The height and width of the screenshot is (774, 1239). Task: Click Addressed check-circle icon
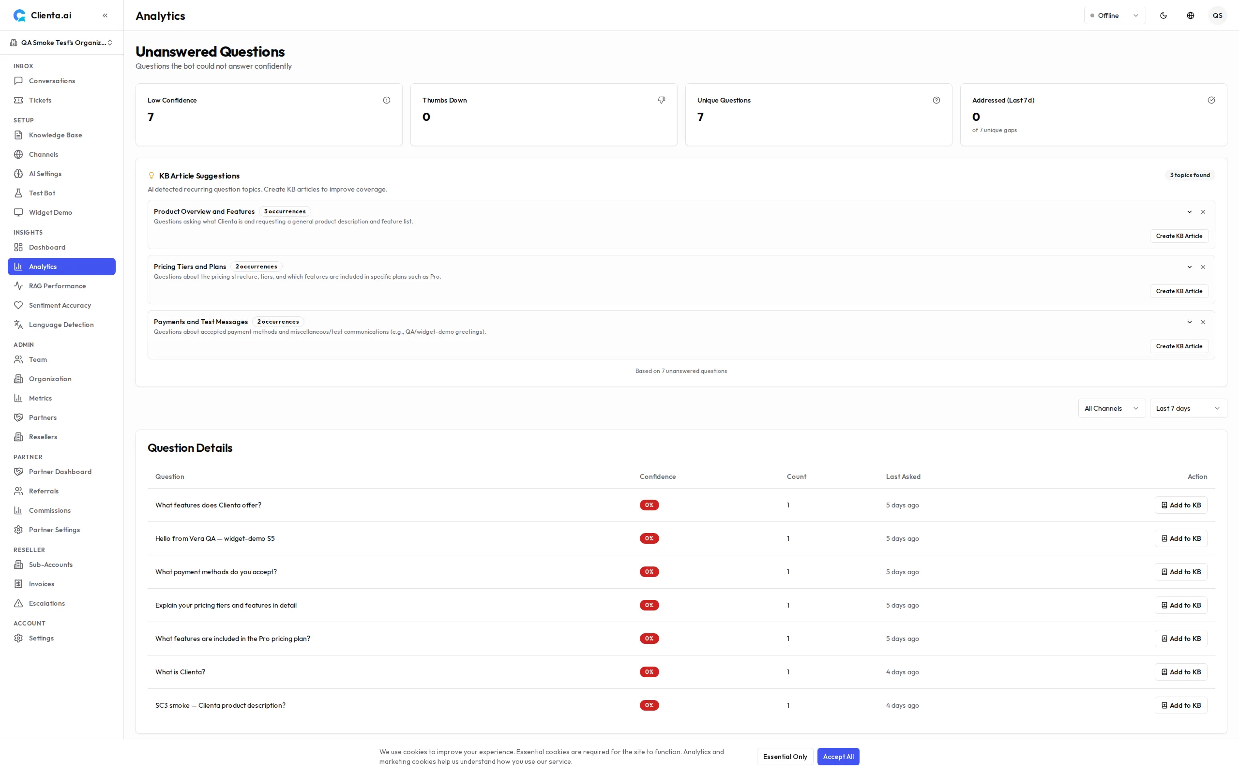[x=1211, y=100]
